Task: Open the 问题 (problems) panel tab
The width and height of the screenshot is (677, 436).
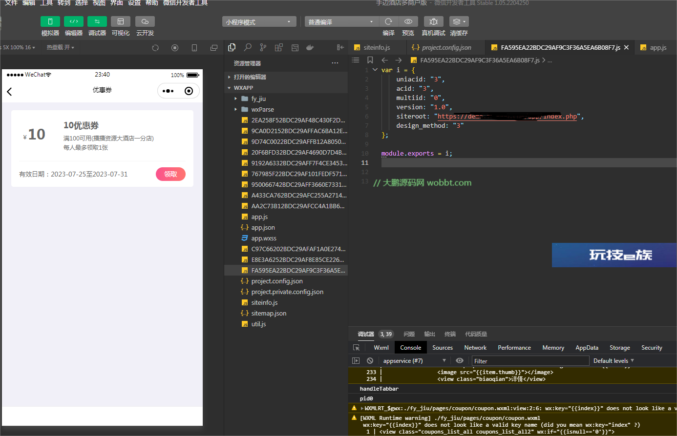Action: click(x=409, y=334)
